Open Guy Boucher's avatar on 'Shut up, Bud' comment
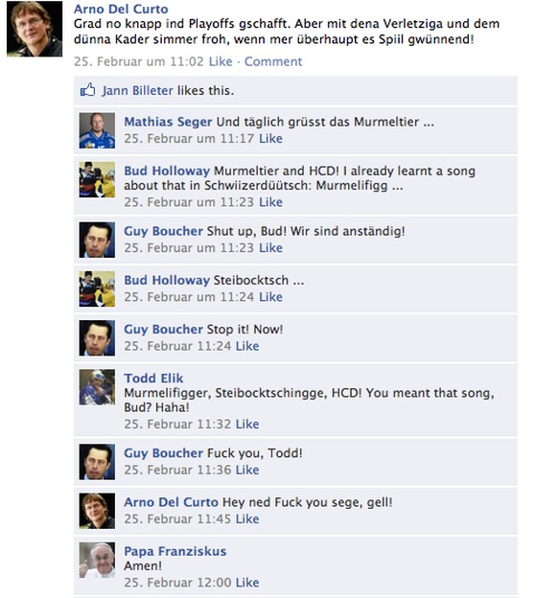This screenshot has height=598, width=558. (97, 240)
